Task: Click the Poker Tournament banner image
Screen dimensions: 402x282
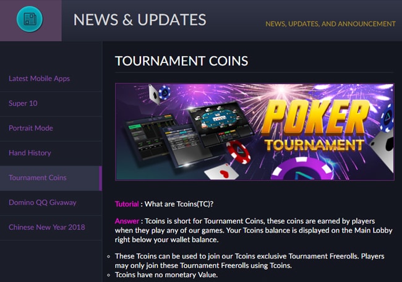Action: 255,132
